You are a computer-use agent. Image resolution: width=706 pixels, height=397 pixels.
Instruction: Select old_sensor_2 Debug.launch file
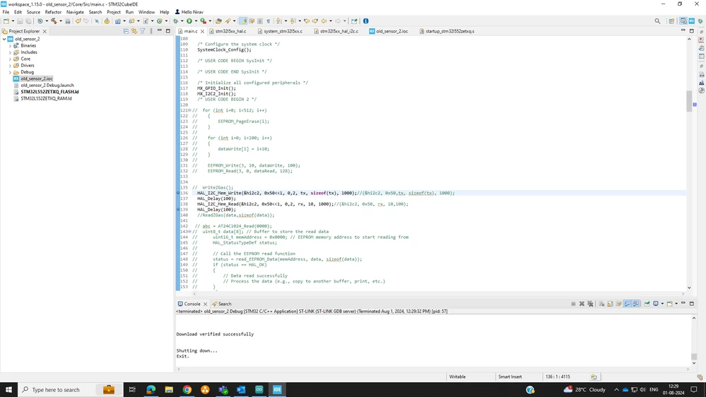tap(47, 85)
